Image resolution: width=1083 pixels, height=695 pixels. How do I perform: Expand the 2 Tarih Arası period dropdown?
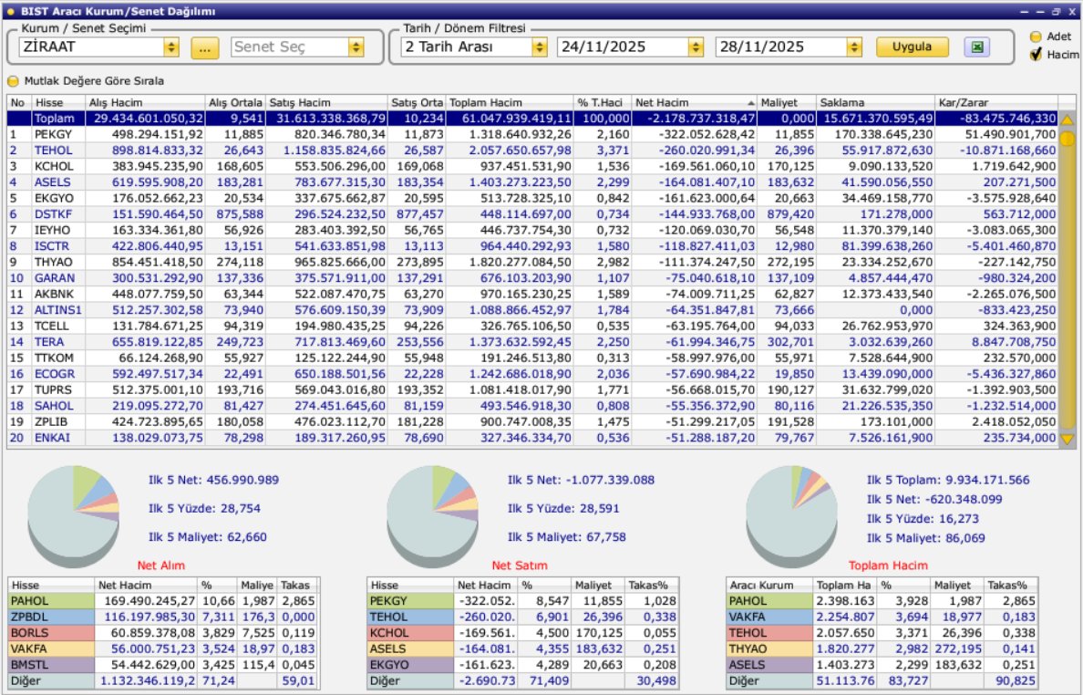[540, 47]
